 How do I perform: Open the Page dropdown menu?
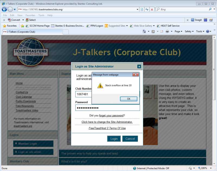pyautogui.click(x=178, y=31)
